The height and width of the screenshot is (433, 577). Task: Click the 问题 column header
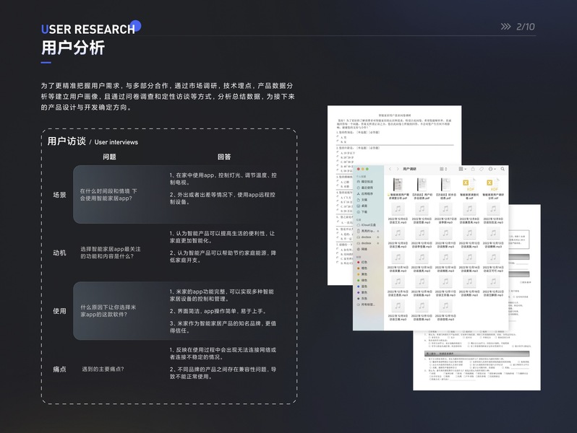(x=109, y=157)
